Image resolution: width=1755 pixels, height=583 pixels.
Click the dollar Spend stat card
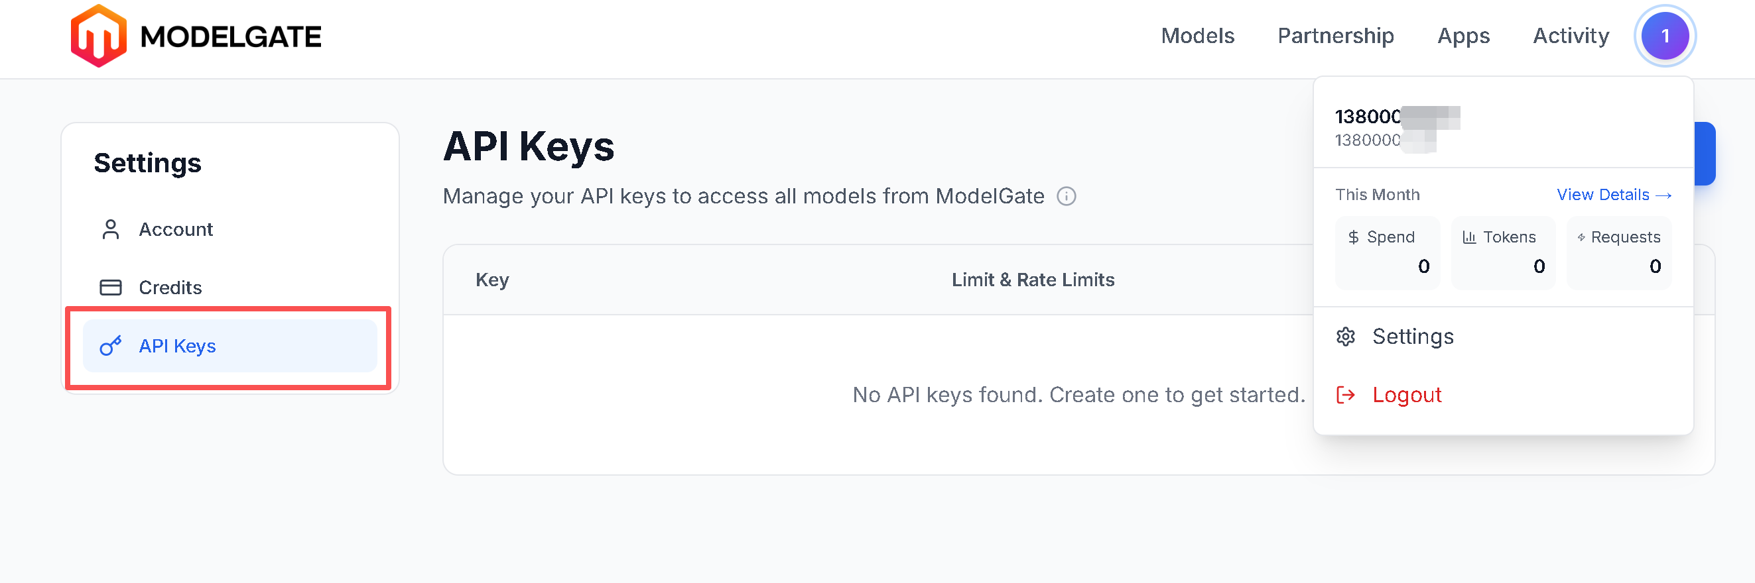point(1387,252)
